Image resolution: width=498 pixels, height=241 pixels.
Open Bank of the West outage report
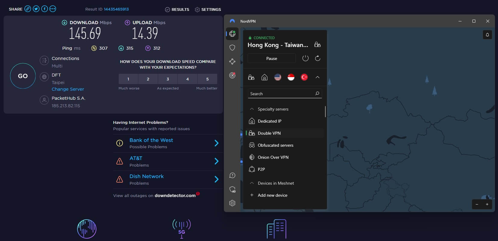tap(151, 140)
